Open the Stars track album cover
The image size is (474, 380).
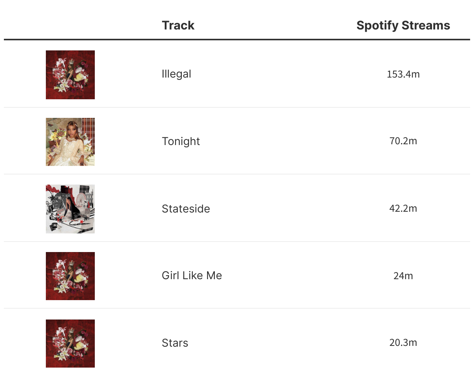[70, 344]
